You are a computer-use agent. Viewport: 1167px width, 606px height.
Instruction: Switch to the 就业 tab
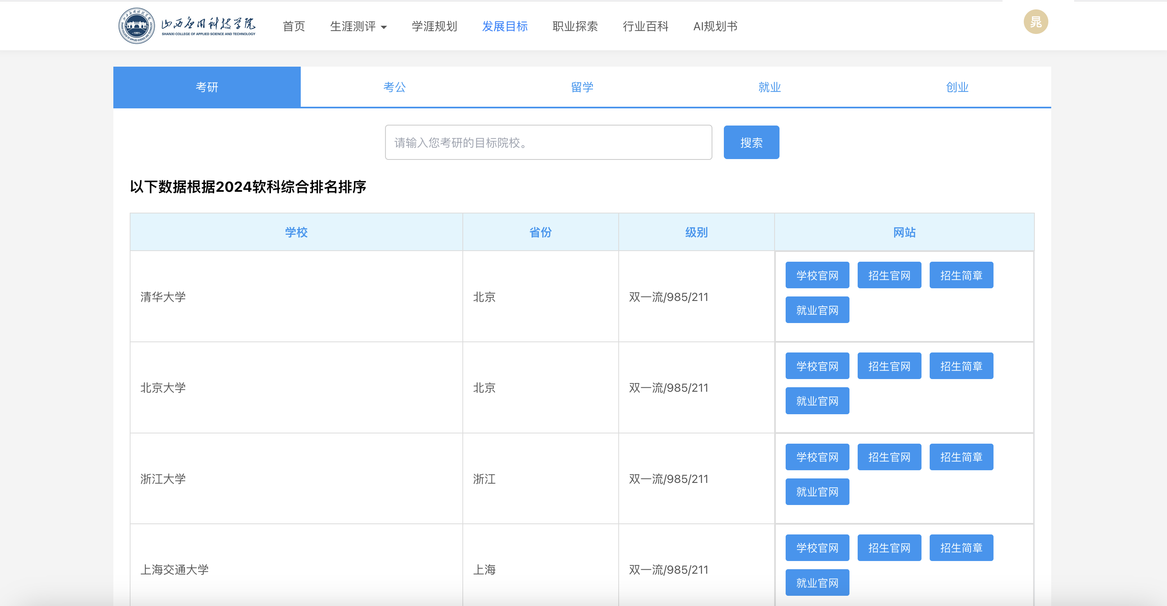770,87
